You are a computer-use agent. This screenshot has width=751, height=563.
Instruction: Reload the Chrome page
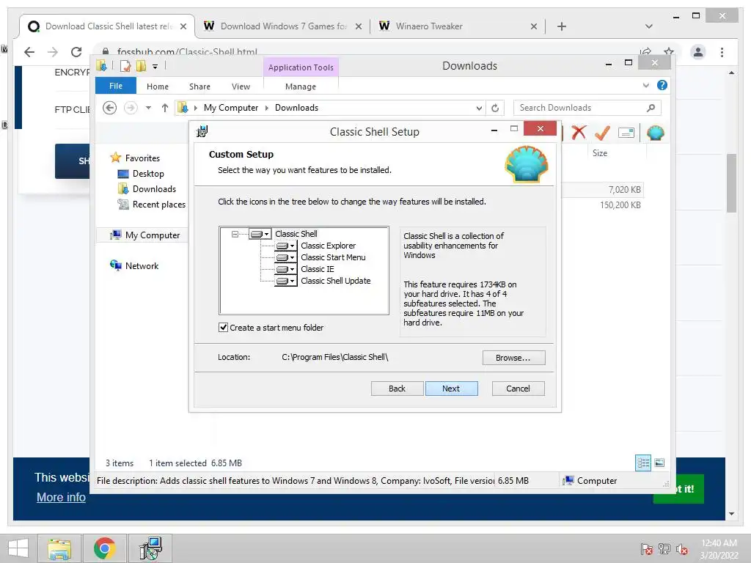point(76,52)
